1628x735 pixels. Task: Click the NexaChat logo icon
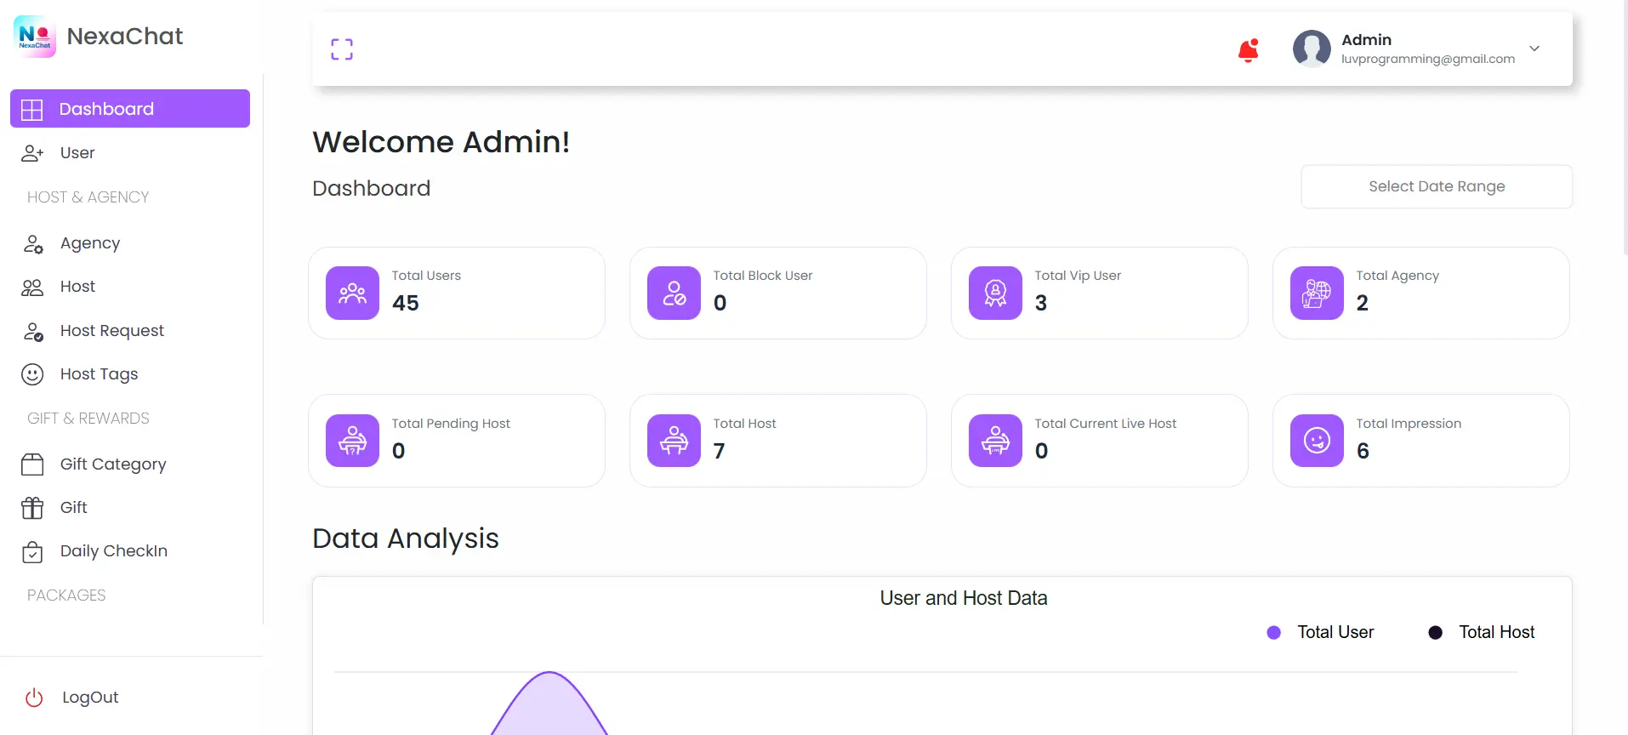(35, 37)
